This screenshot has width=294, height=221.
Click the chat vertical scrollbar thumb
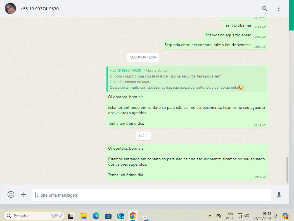(x=287, y=170)
